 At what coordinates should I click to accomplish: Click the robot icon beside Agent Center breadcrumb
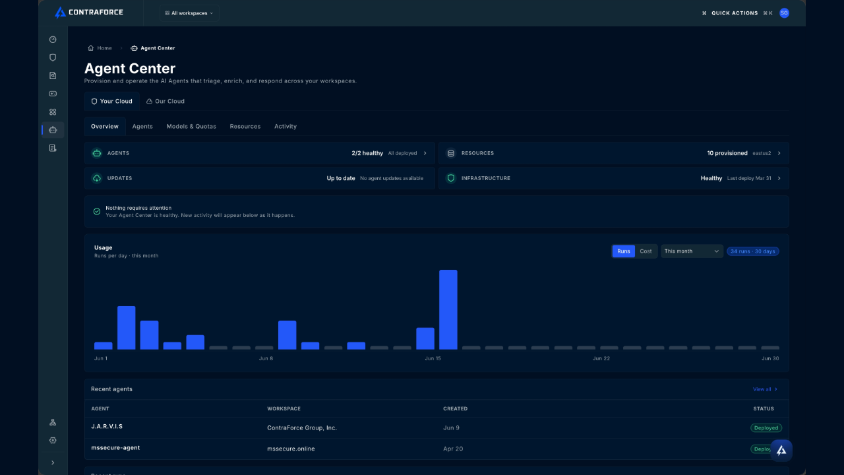(135, 48)
